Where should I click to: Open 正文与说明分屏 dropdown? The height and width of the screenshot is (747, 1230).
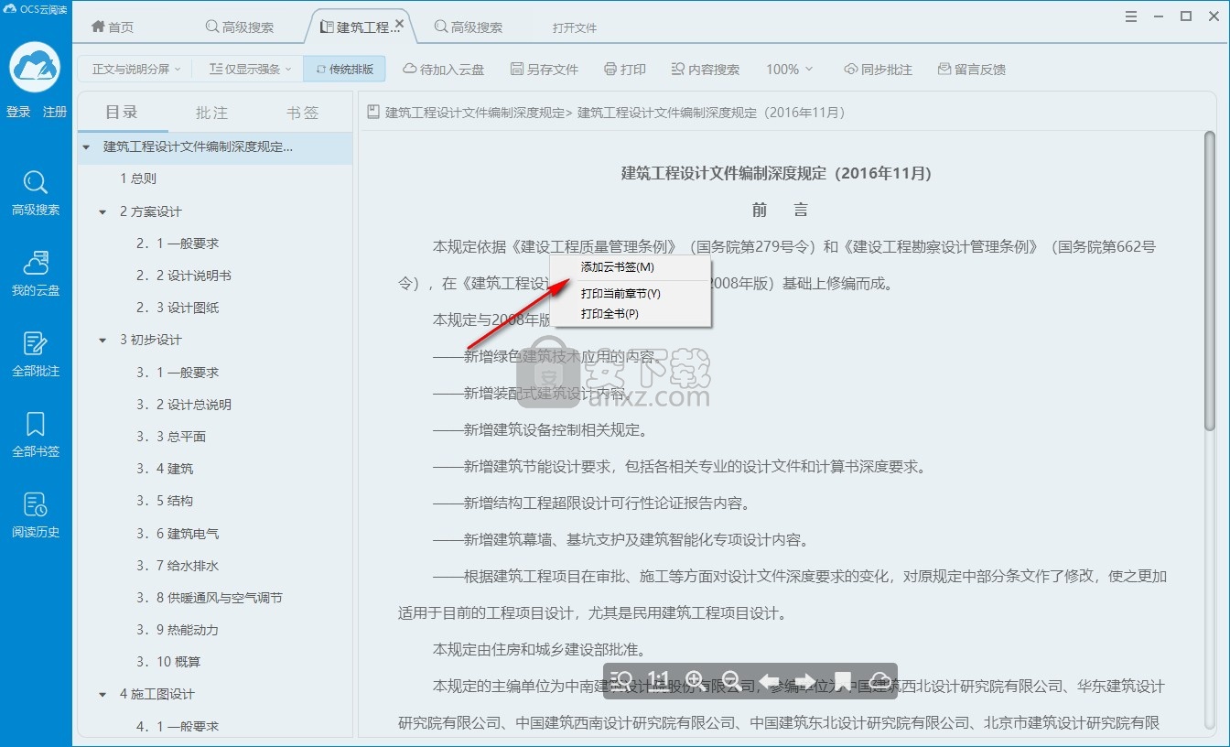pyautogui.click(x=135, y=70)
